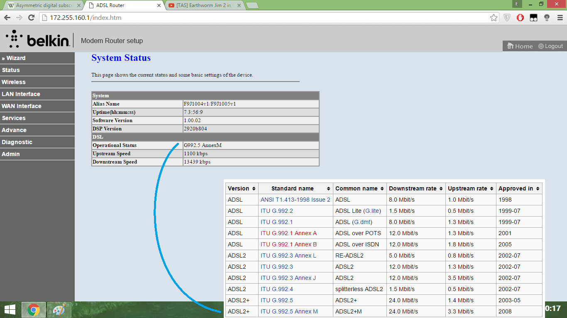The width and height of the screenshot is (567, 318).
Task: Open the Advance menu
Action: [37, 130]
